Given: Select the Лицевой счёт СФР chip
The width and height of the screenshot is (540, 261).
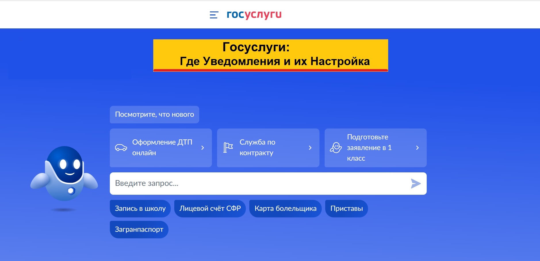Looking at the screenshot, I should [210, 209].
